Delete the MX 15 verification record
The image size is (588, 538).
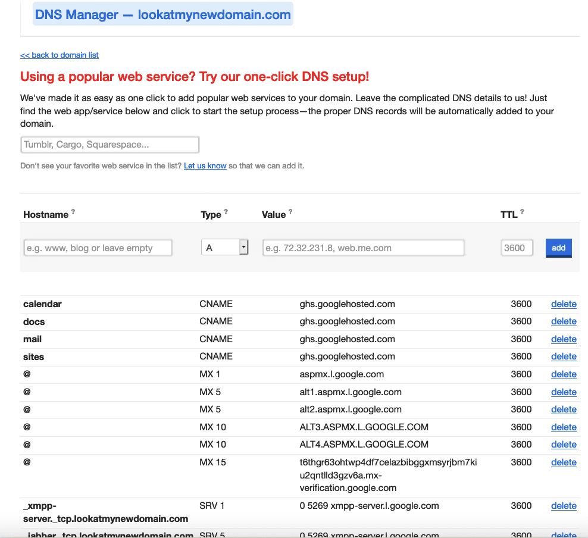click(564, 462)
